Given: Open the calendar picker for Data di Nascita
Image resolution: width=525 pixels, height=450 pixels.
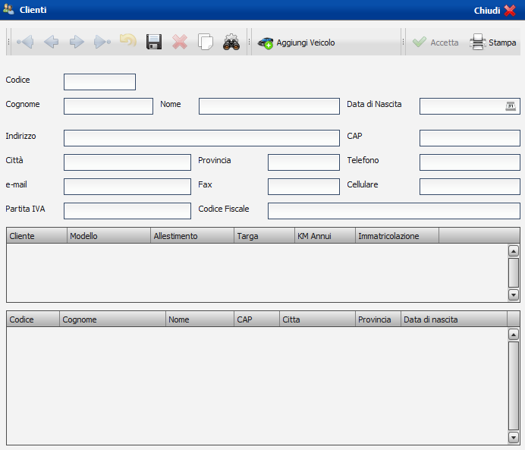Looking at the screenshot, I should click(x=511, y=106).
